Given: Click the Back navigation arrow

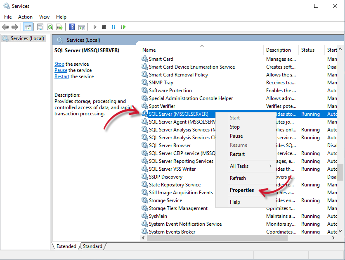Looking at the screenshot, I should [x=5, y=26].
